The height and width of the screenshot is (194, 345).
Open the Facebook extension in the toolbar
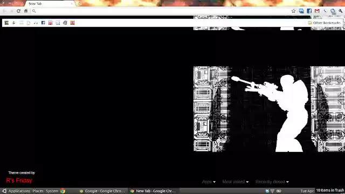pyautogui.click(x=309, y=11)
